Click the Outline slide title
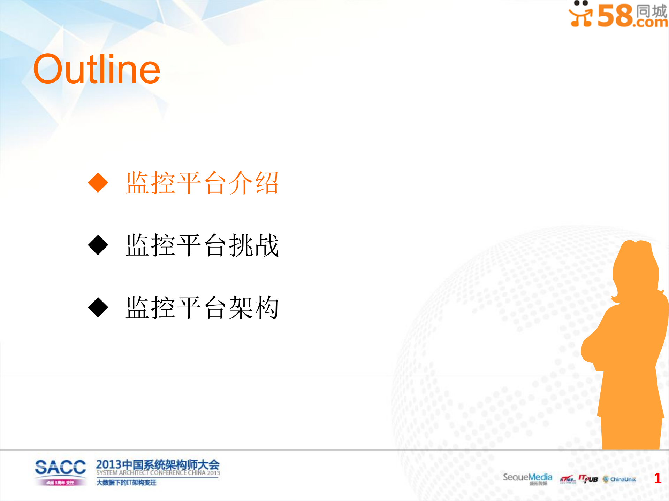 point(97,69)
